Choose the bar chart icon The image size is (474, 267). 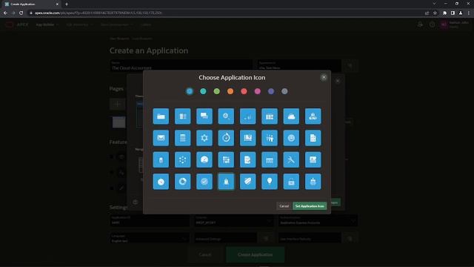pyautogui.click(x=248, y=116)
